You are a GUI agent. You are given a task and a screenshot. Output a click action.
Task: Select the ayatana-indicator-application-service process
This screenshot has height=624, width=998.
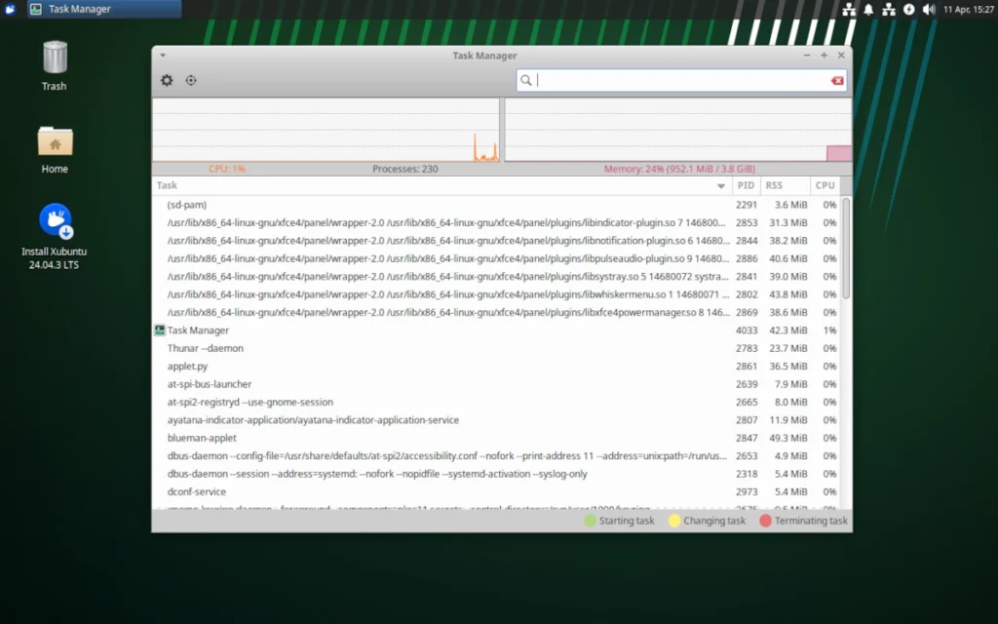496,420
